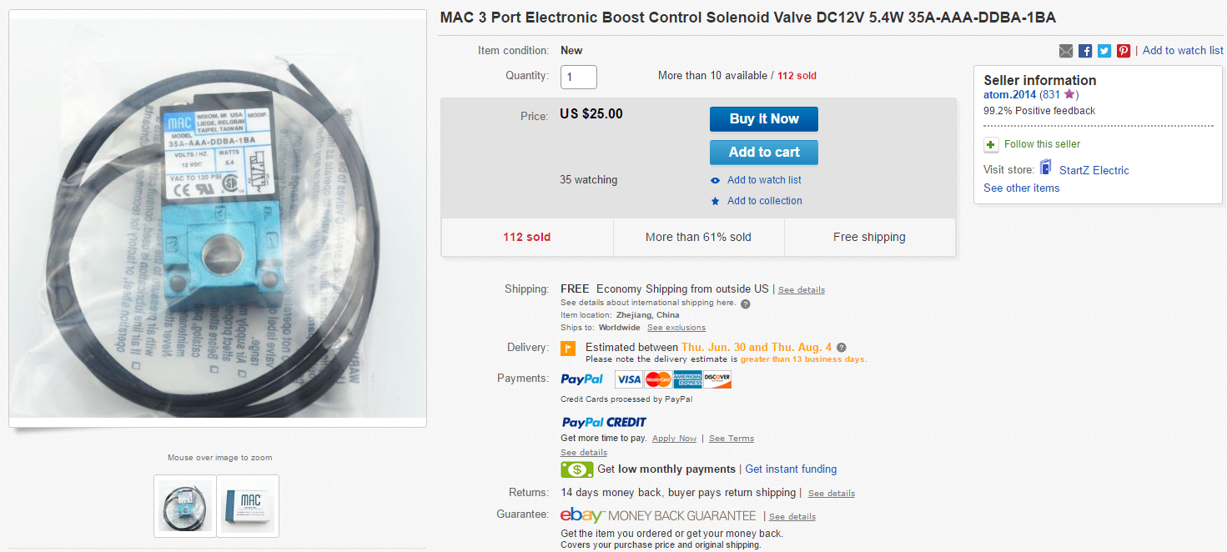Click the PayPal payment logo
The image size is (1227, 552).
pos(581,379)
